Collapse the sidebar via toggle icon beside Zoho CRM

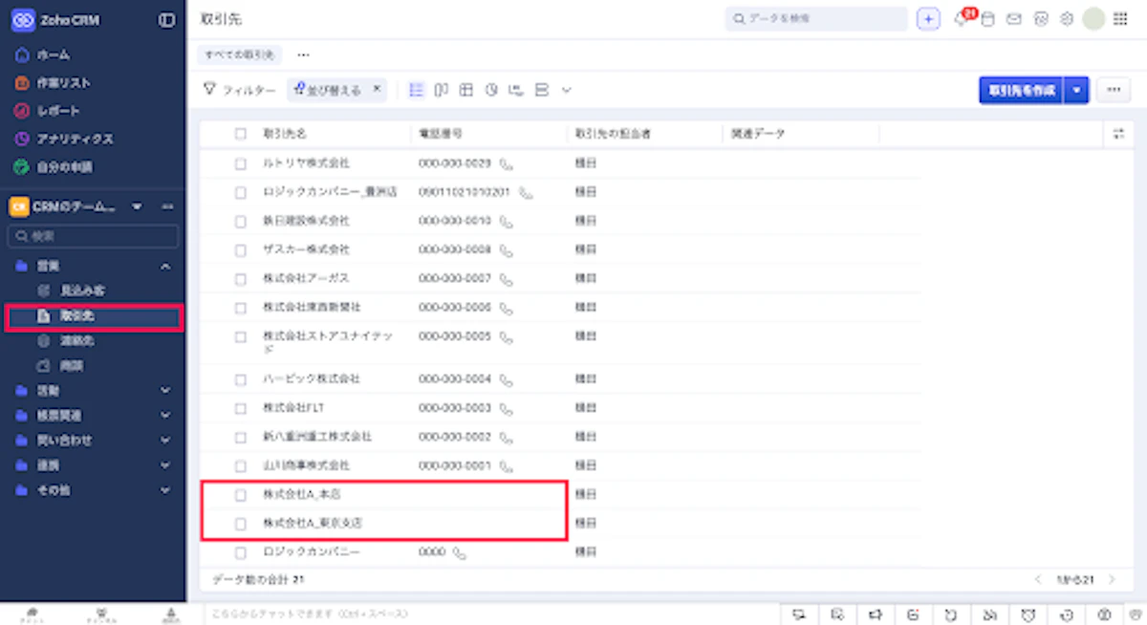pyautogui.click(x=166, y=19)
